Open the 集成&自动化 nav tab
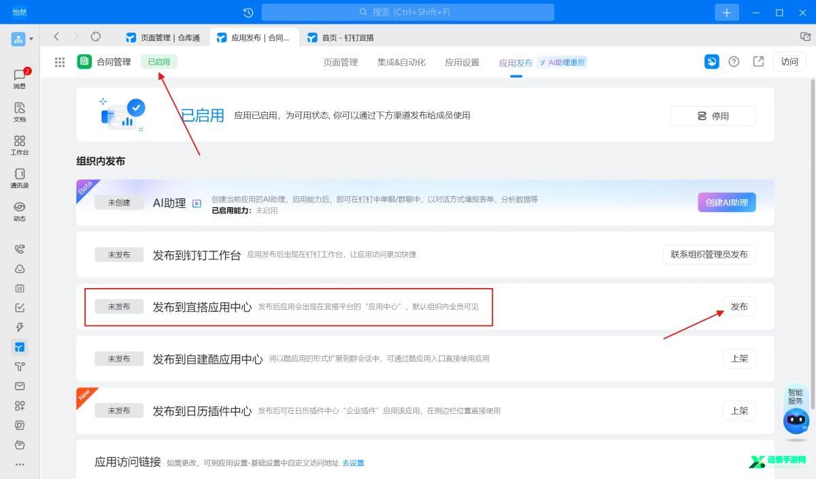Screen dimensions: 816x479 (x=401, y=63)
